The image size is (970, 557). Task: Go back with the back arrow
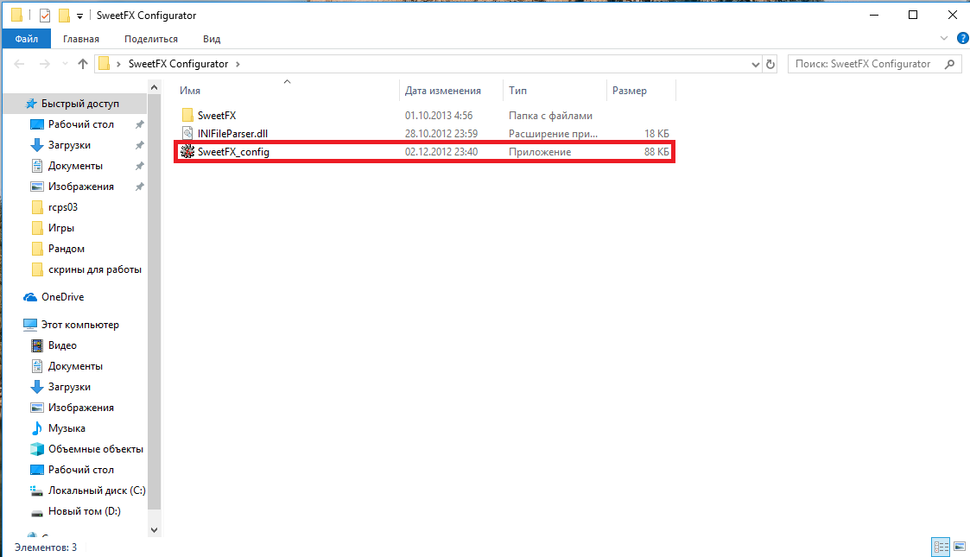click(19, 64)
